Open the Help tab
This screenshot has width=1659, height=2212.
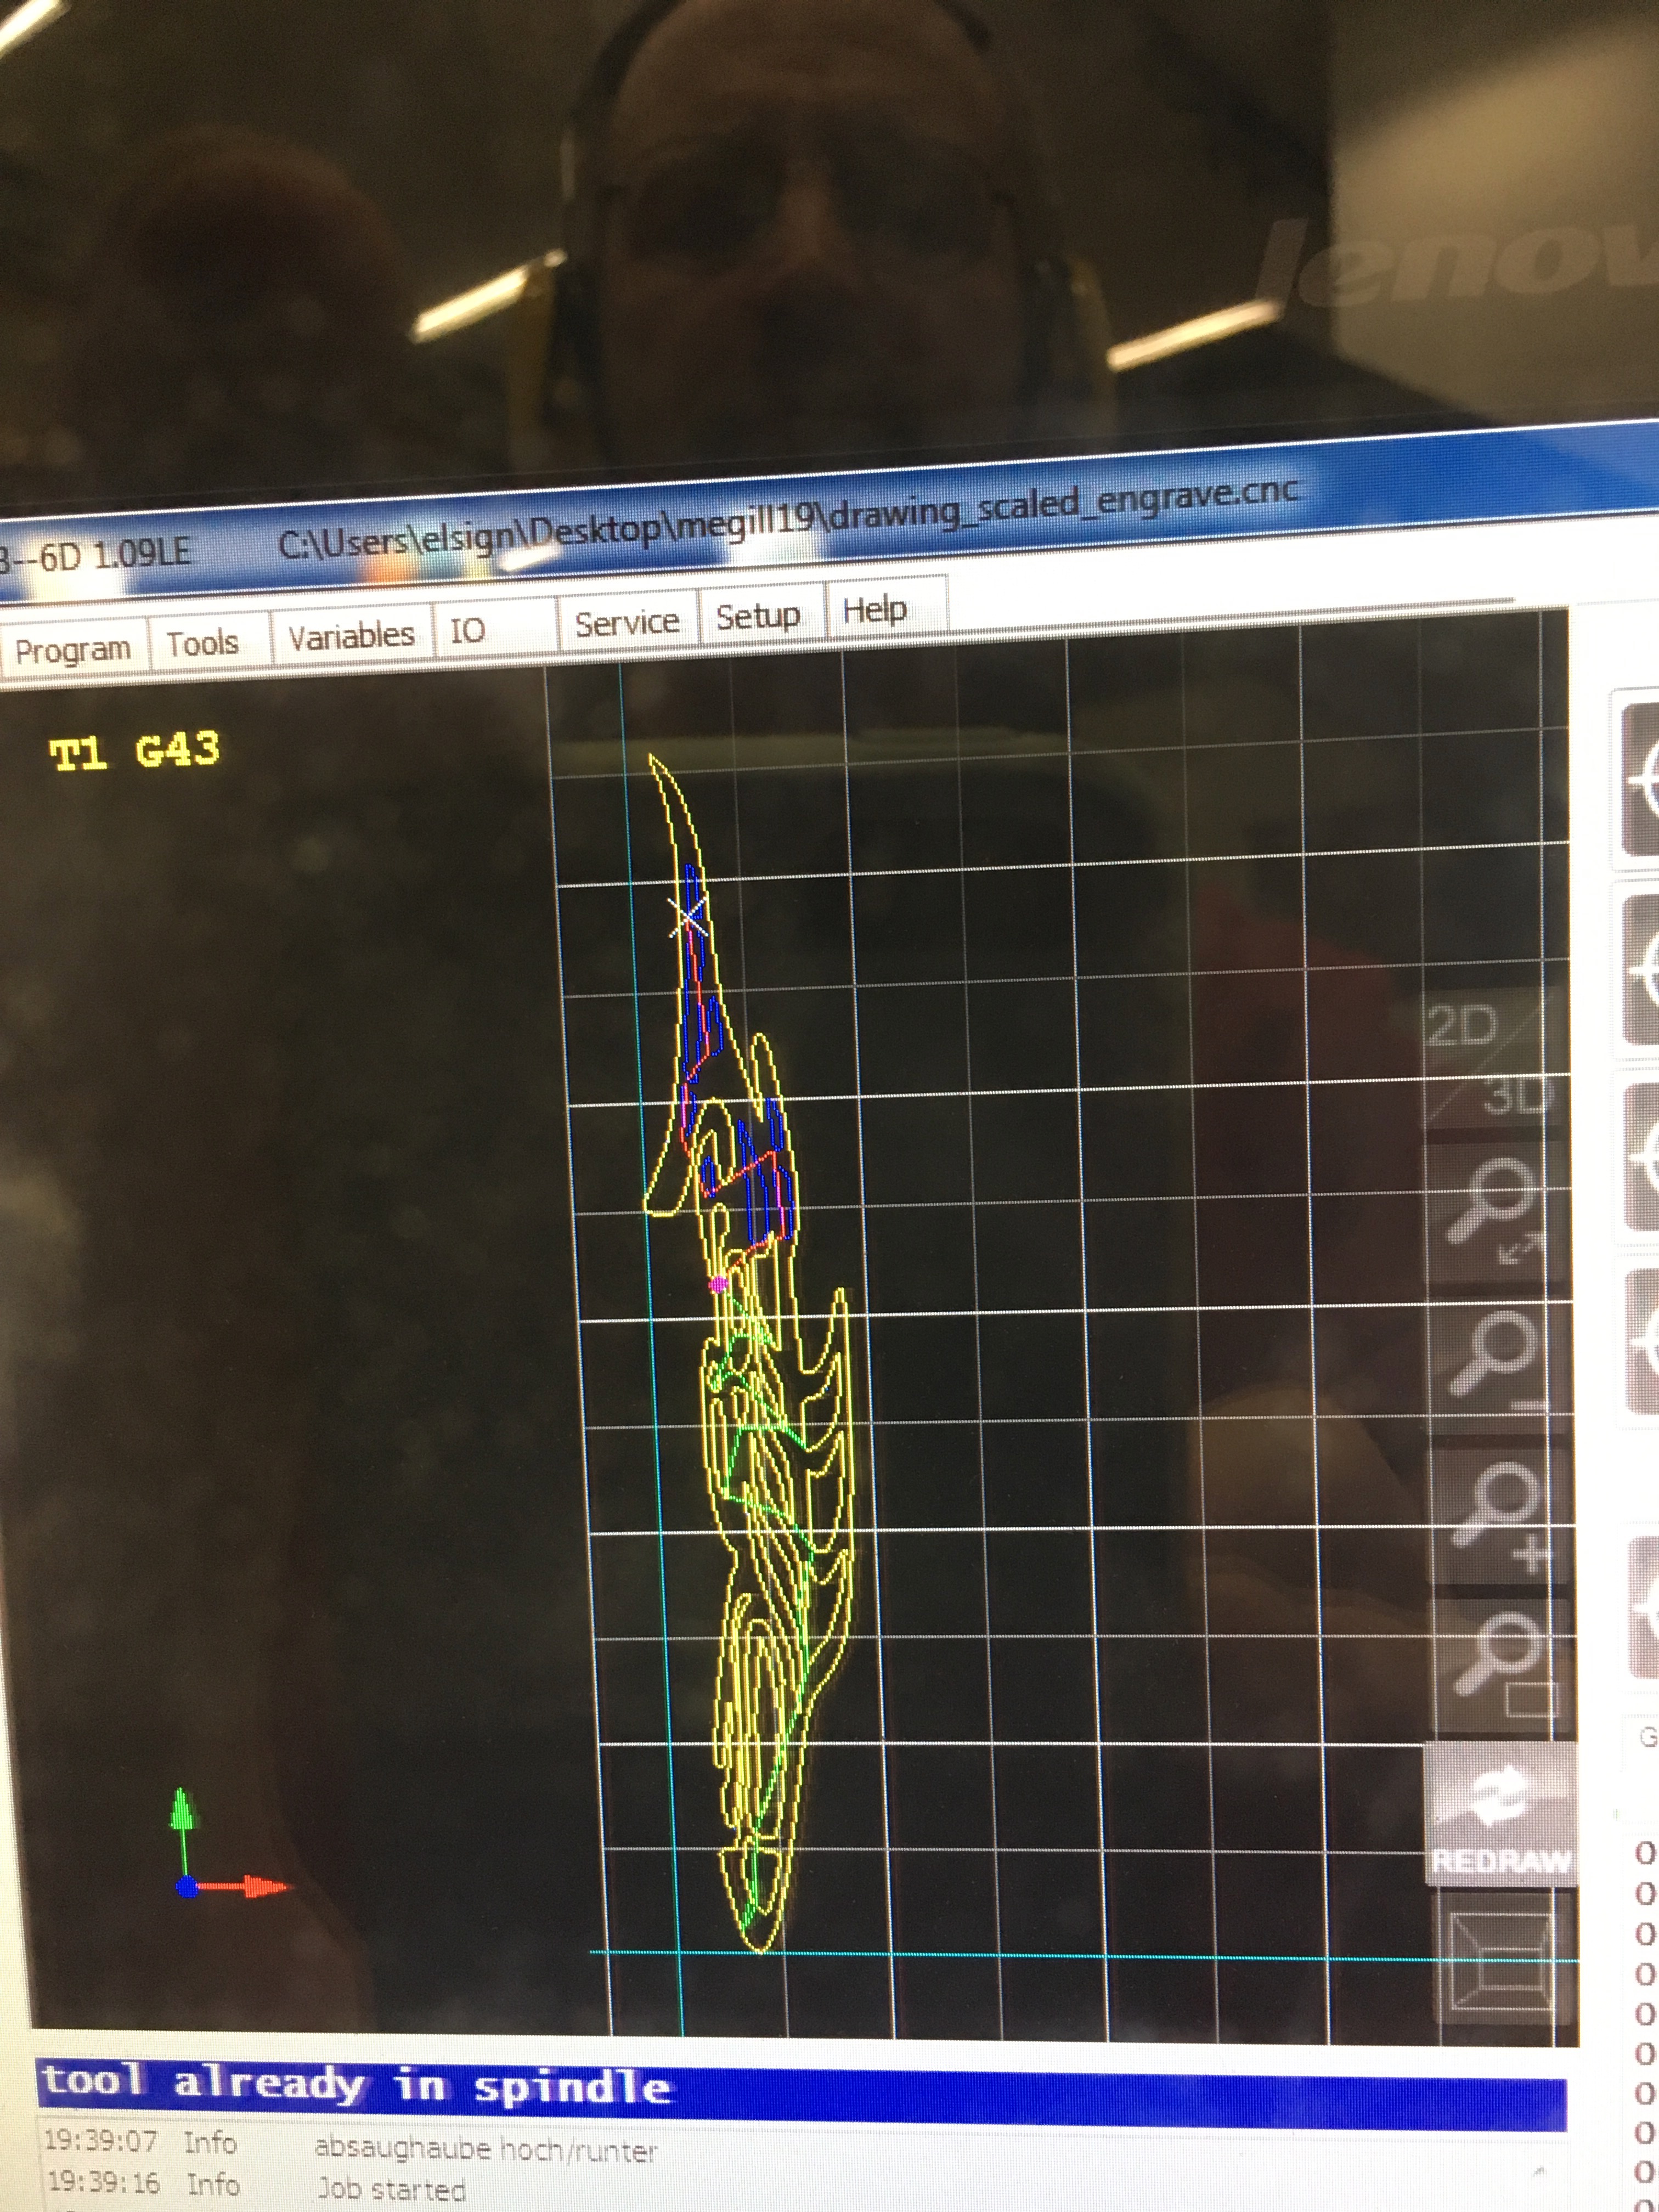click(875, 609)
